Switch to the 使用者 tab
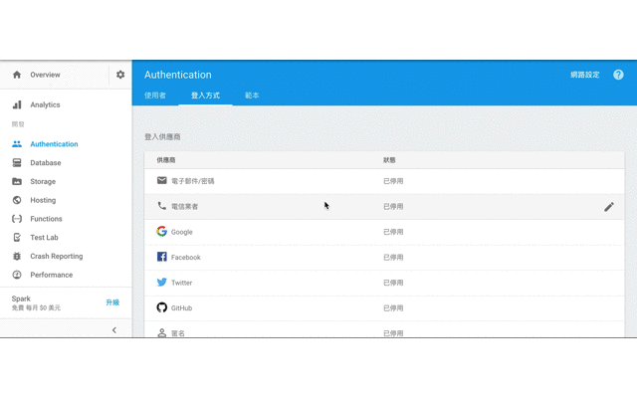The image size is (637, 398). [x=155, y=96]
